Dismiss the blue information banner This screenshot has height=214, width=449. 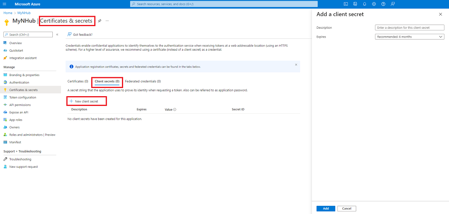(296, 64)
